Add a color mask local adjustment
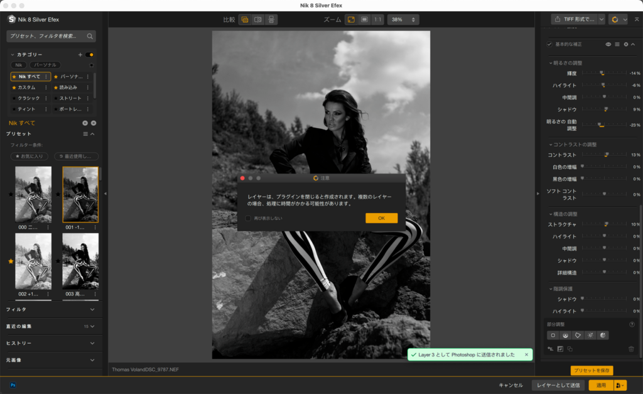This screenshot has width=643, height=394. coord(603,336)
